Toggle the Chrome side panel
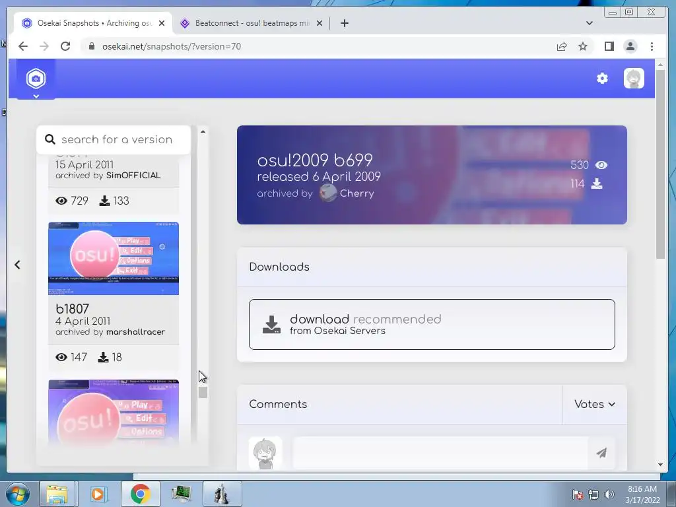This screenshot has width=676, height=507. [609, 46]
